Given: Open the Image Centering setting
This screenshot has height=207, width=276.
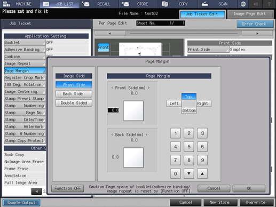Looking at the screenshot, I should click(x=25, y=92).
